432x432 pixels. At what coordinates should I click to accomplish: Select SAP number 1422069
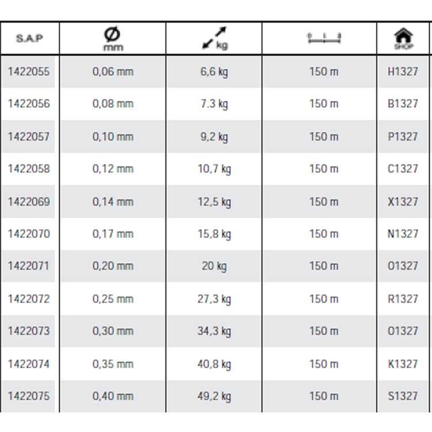pos(29,202)
